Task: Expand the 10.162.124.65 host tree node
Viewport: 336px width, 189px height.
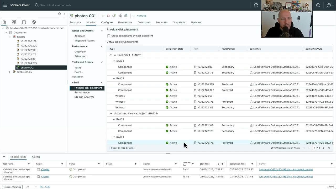Action: [x=10, y=72]
